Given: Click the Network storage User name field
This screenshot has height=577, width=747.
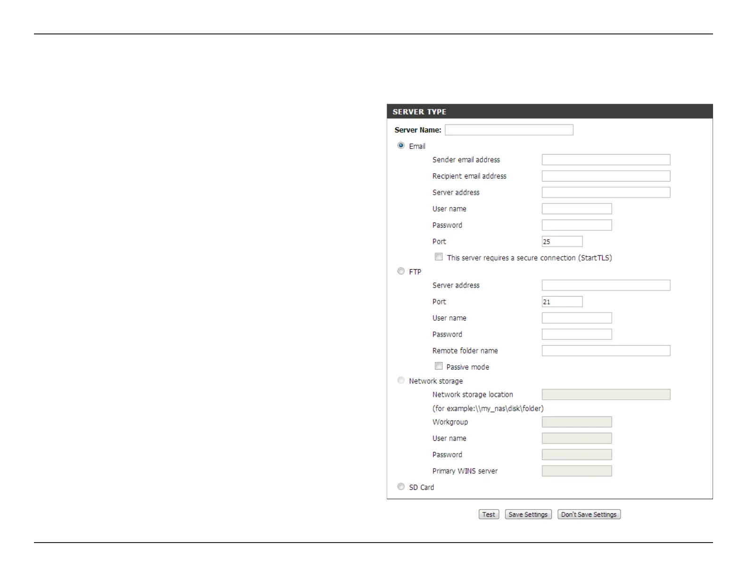Looking at the screenshot, I should [577, 438].
